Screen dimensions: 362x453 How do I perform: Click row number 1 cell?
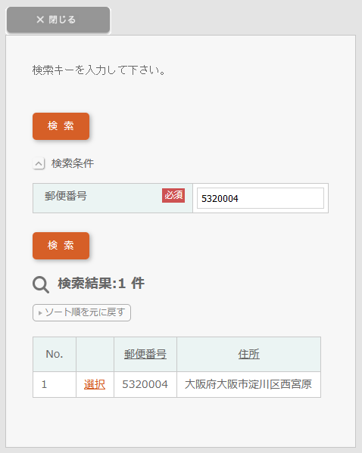55,384
